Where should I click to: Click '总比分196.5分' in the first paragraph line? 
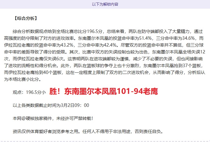pyautogui.click(x=88, y=31)
